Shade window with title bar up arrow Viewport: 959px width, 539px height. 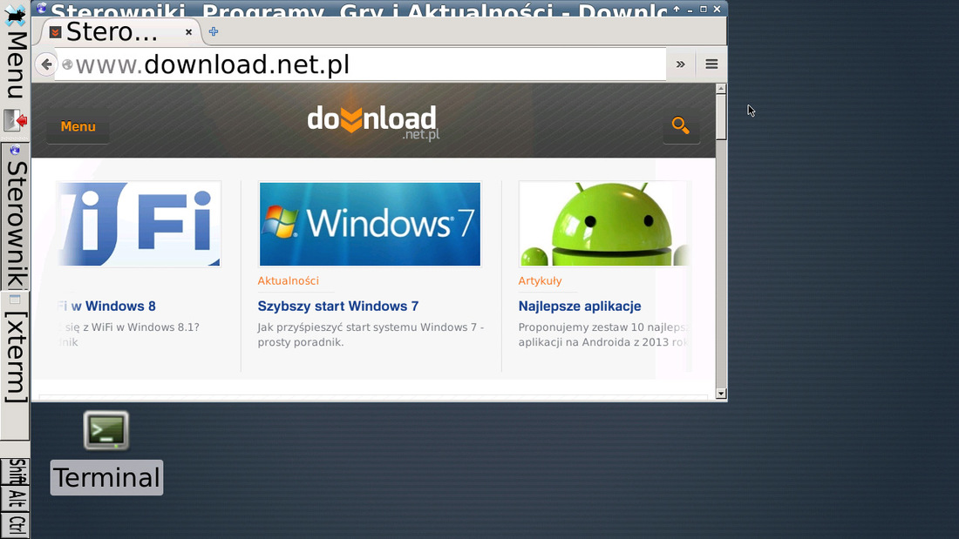[x=677, y=10]
